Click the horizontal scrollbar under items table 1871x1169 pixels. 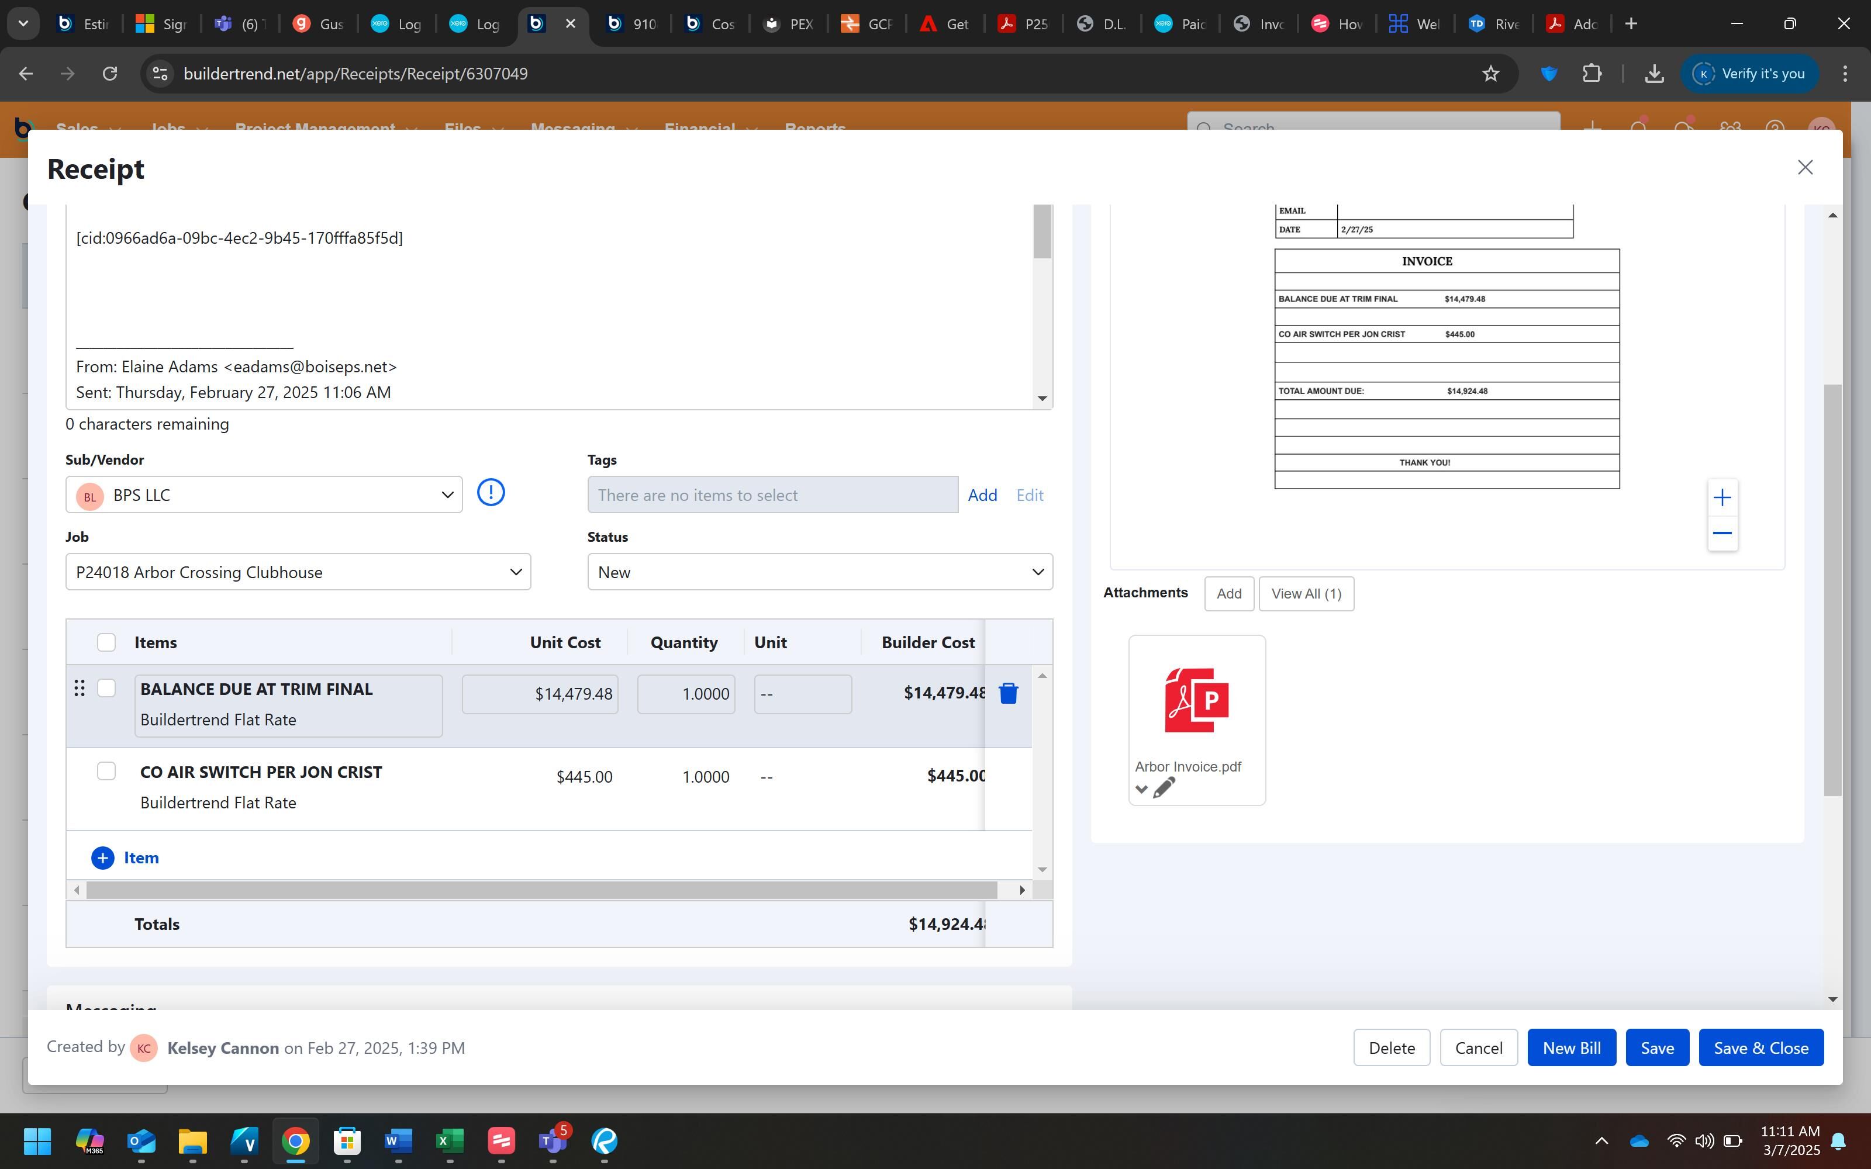(541, 890)
